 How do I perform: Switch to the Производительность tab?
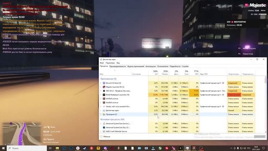coord(117,66)
